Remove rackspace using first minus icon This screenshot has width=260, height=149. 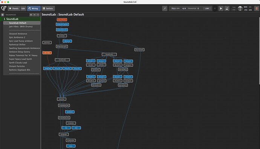tap(34, 15)
